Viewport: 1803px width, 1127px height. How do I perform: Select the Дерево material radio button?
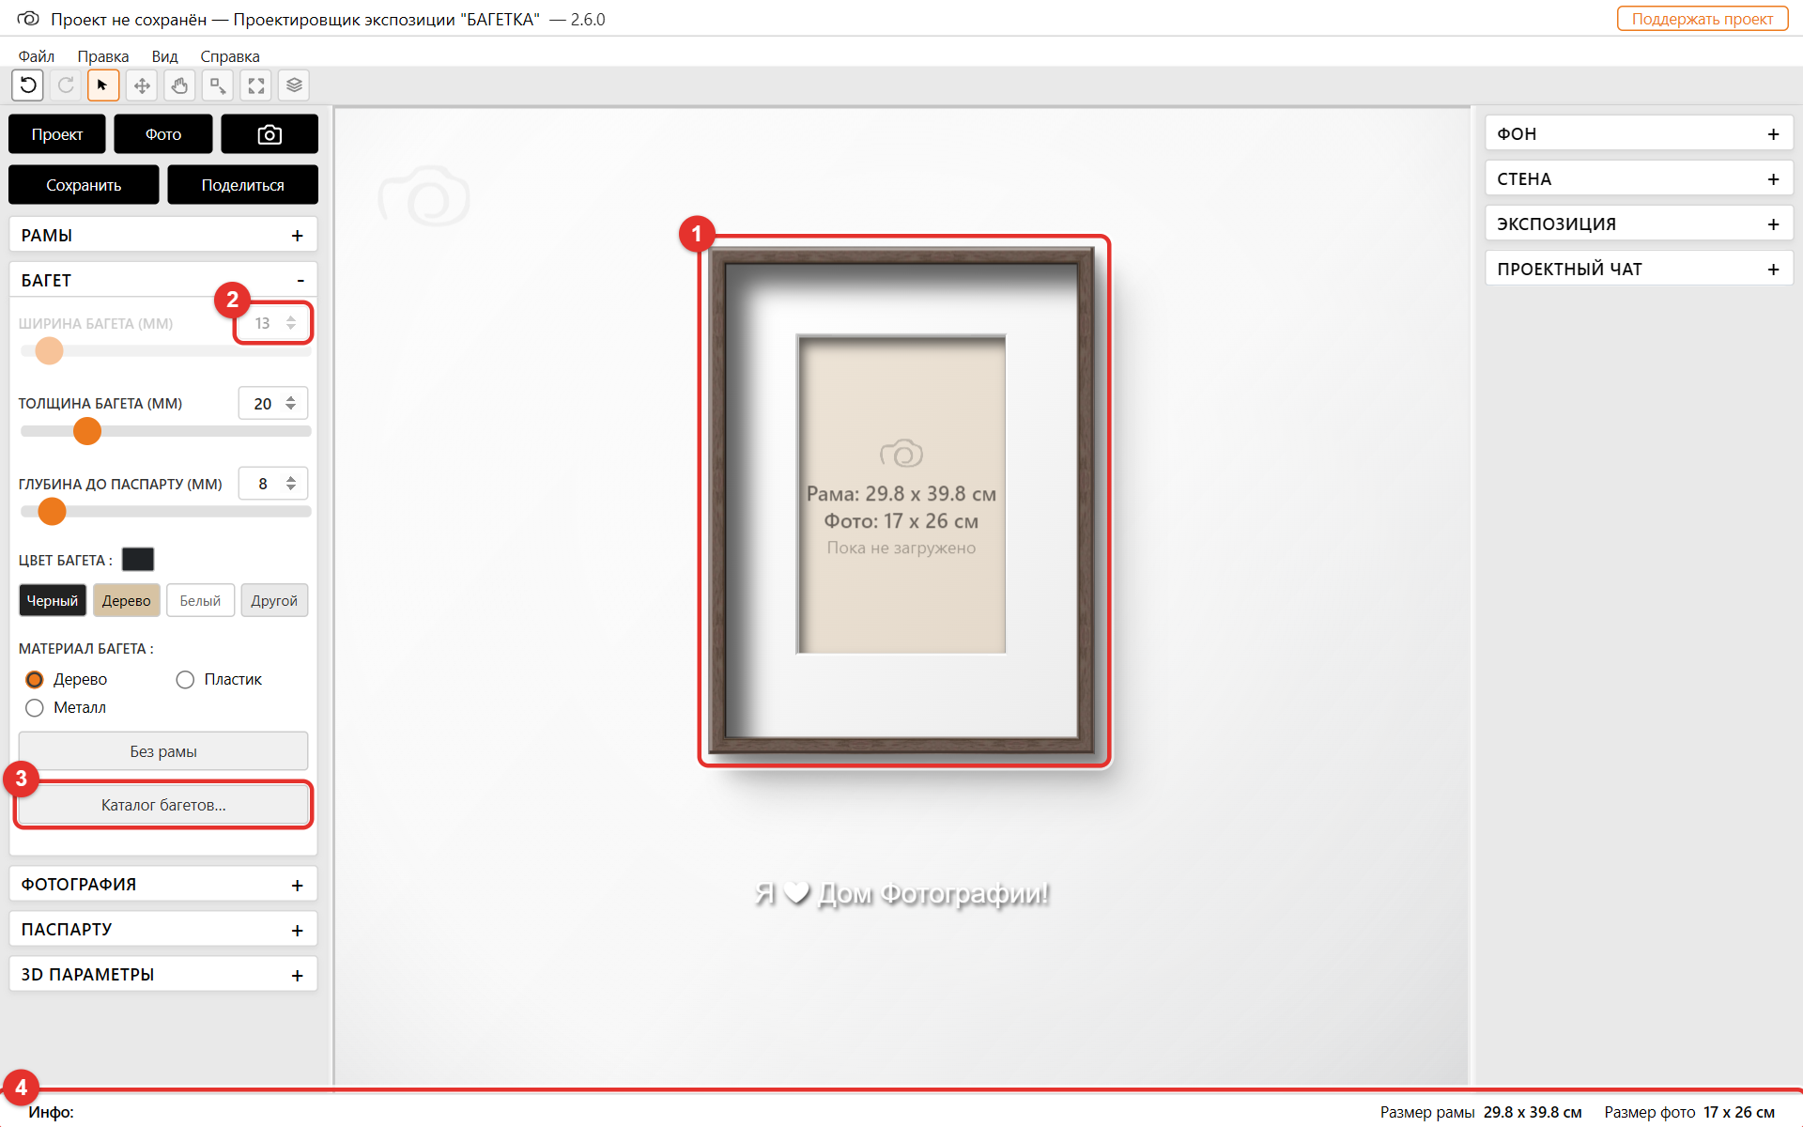click(35, 679)
